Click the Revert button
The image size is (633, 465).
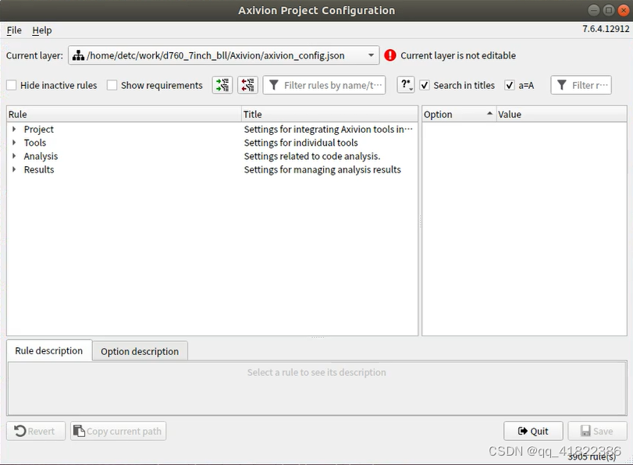click(x=36, y=431)
